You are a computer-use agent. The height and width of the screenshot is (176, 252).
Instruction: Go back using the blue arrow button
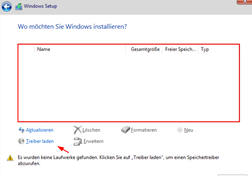tap(7, 7)
